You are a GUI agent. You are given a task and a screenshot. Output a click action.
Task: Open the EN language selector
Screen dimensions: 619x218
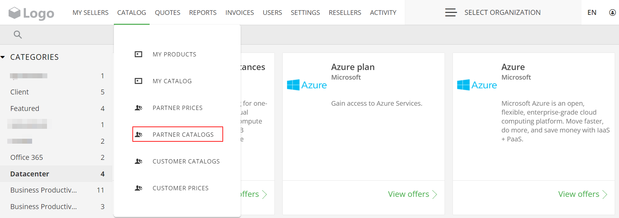pyautogui.click(x=592, y=13)
